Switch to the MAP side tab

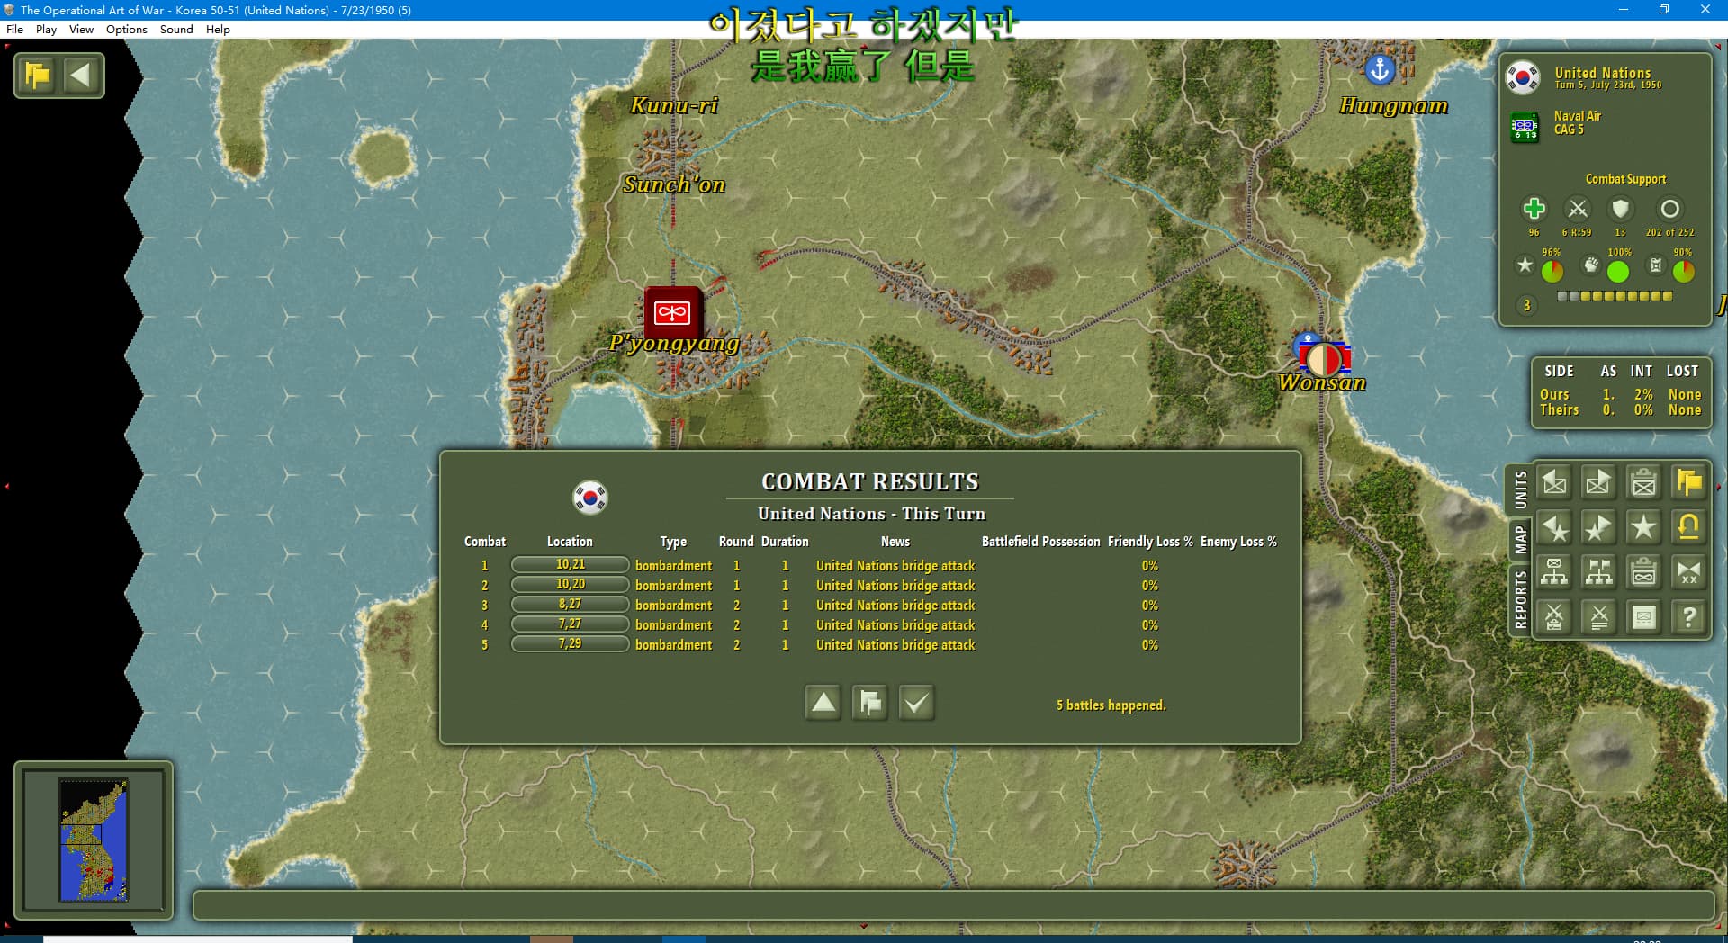click(x=1520, y=539)
